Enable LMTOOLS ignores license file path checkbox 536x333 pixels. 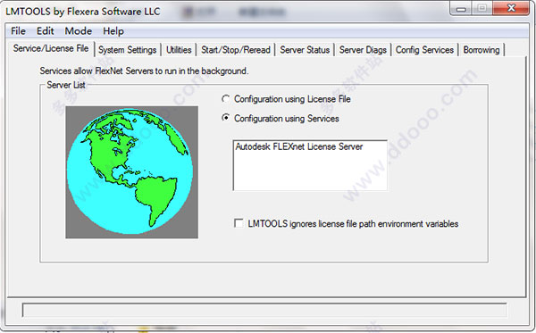(239, 223)
